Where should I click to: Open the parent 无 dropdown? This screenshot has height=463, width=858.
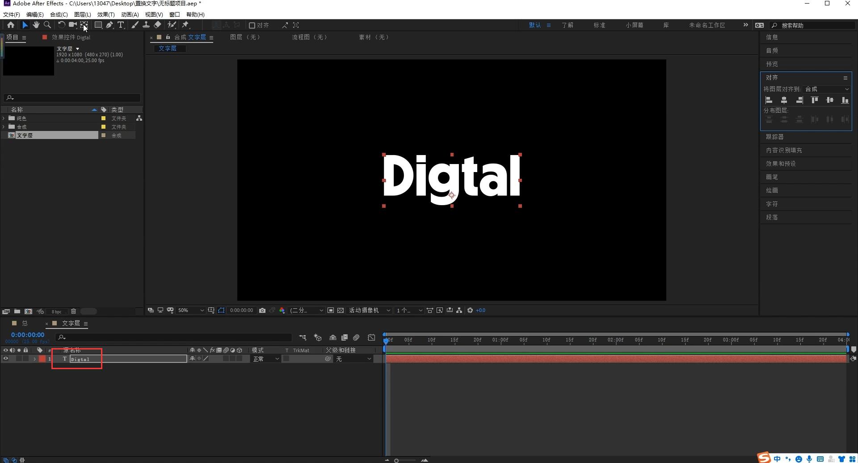point(353,359)
